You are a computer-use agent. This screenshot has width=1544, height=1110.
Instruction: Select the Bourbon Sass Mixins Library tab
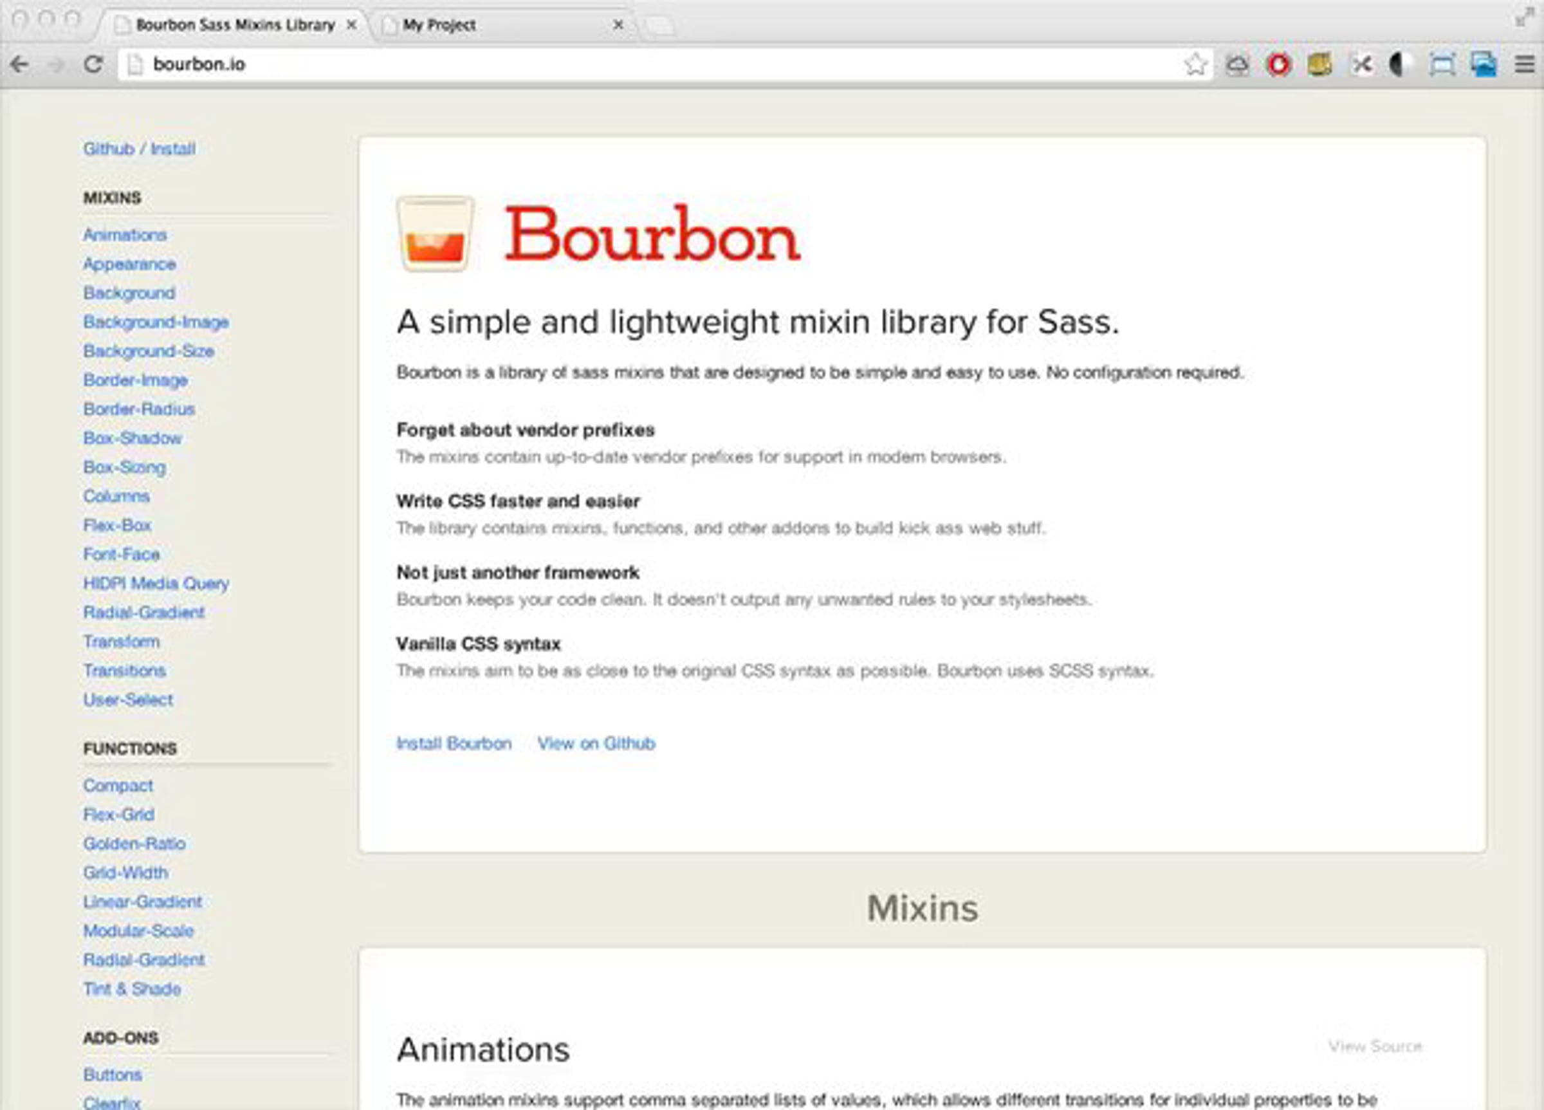click(235, 25)
